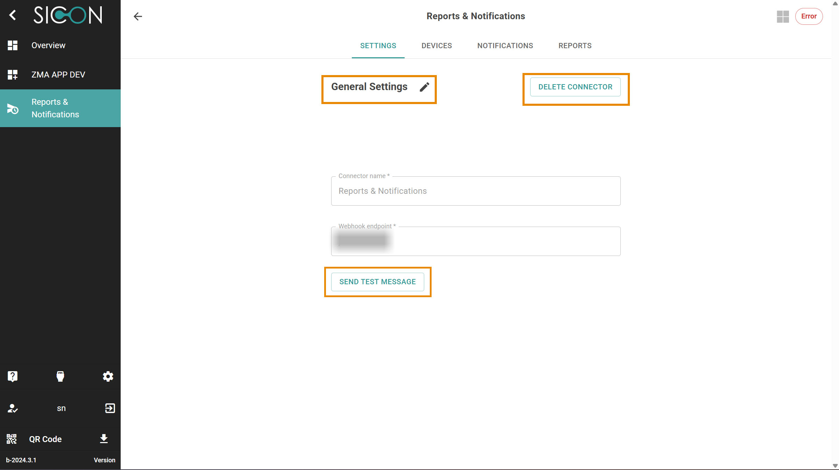The image size is (839, 470).
Task: Click the red Error status badge
Action: point(809,16)
